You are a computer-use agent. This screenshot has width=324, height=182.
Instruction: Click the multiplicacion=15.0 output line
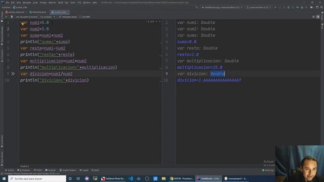tap(200, 67)
